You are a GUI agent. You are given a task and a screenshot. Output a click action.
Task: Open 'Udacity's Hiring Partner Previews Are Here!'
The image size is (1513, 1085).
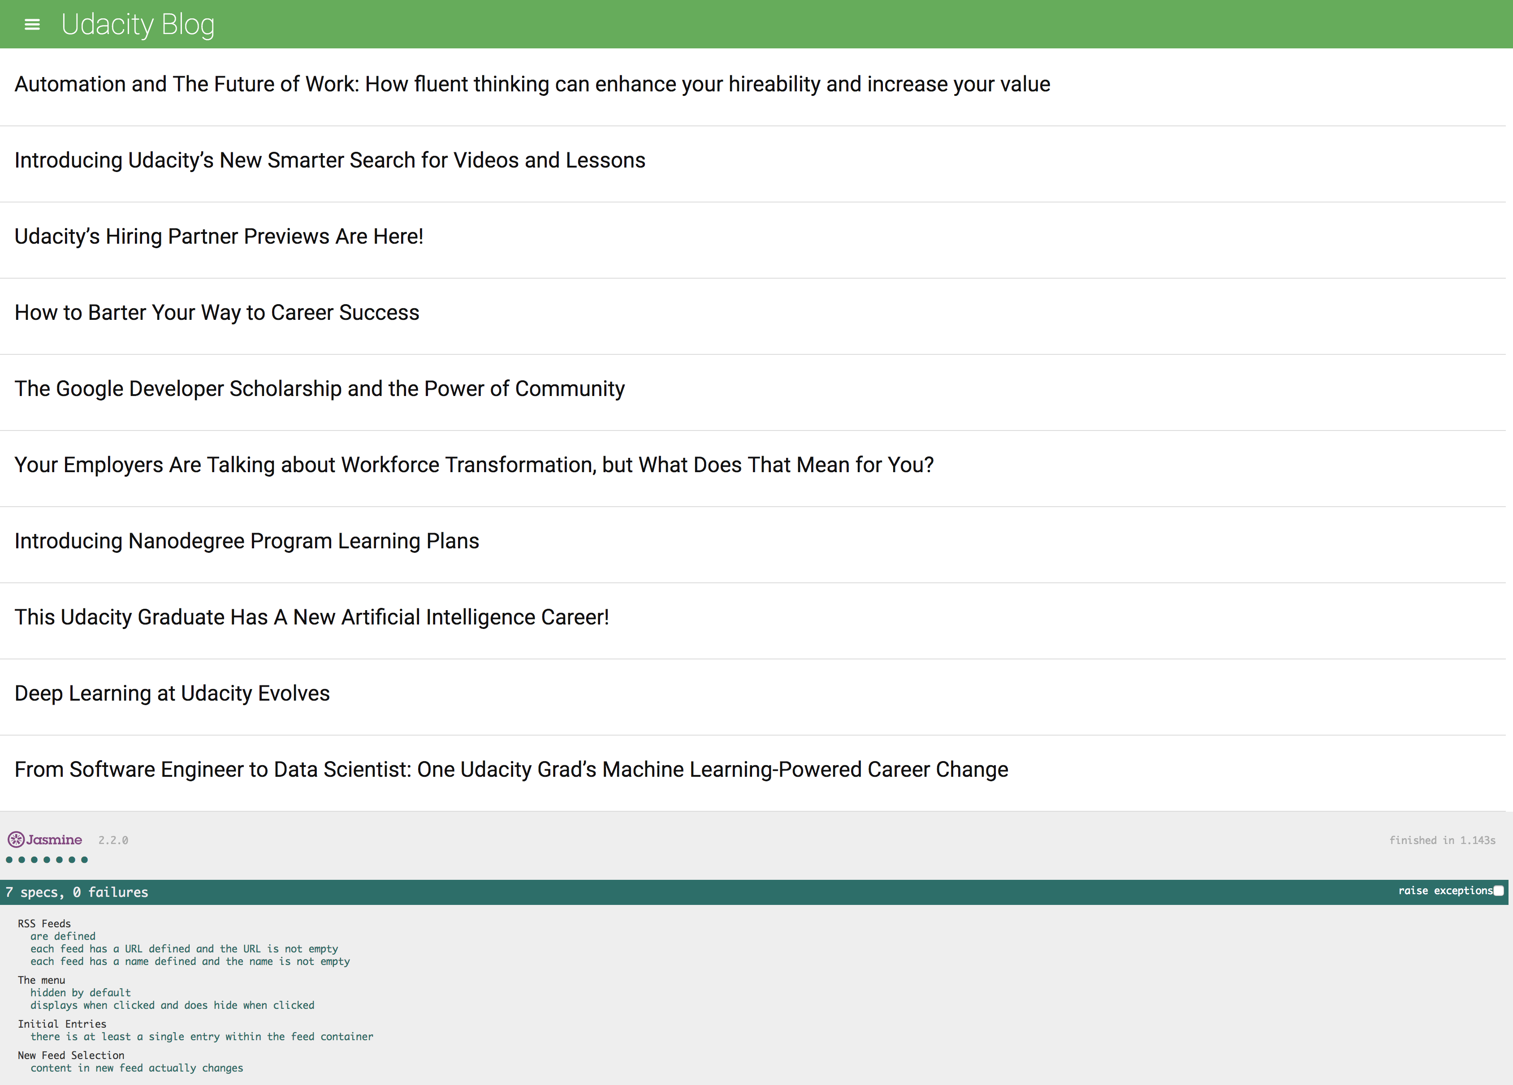pyautogui.click(x=219, y=236)
